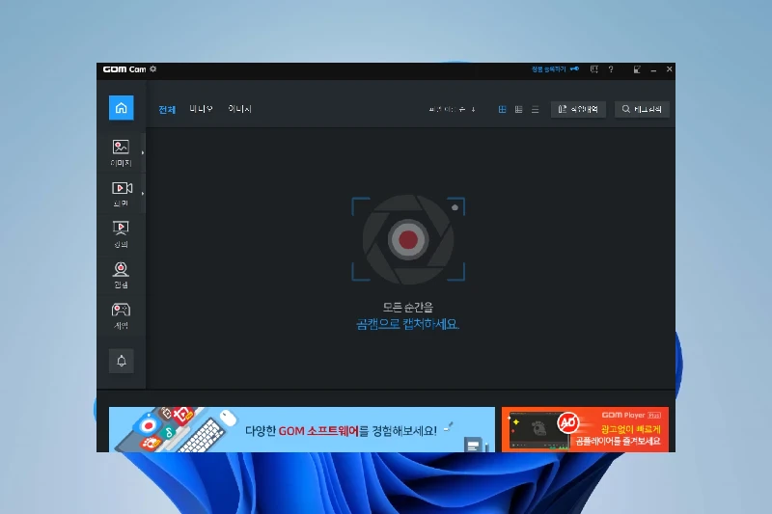772x514 pixels.
Task: Switch to mini mode via the title bar icon
Action: 637,69
